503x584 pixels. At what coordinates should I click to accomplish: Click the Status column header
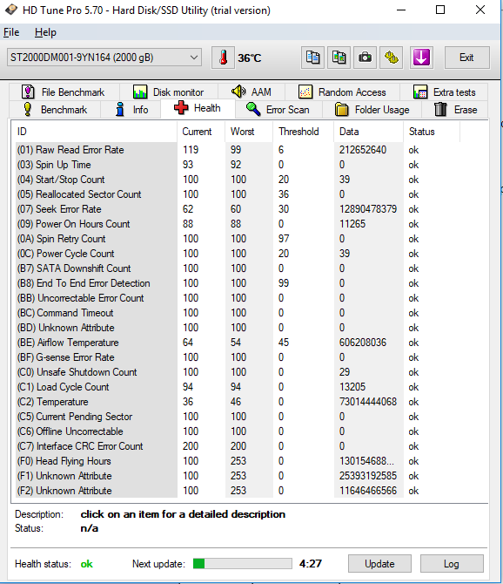[432, 132]
